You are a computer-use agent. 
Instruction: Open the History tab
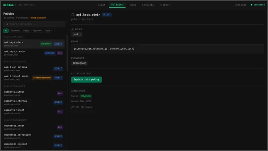(165, 5)
